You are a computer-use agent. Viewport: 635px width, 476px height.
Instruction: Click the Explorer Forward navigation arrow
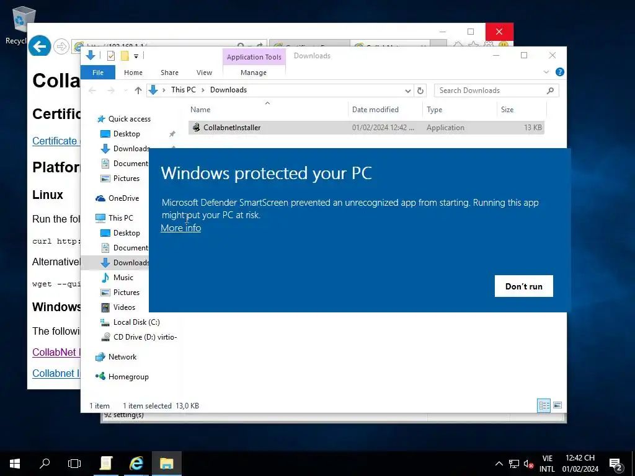coord(110,90)
